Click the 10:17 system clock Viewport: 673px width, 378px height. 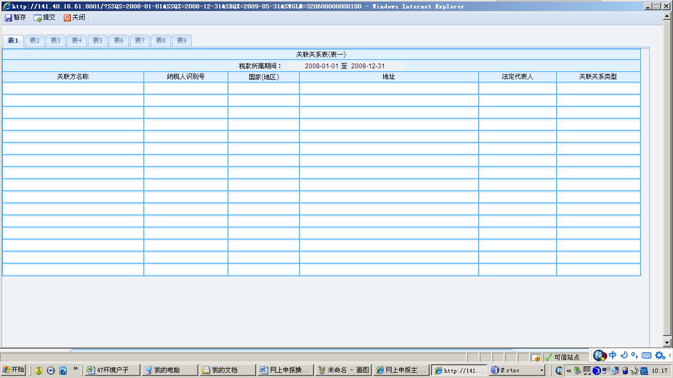tap(659, 371)
